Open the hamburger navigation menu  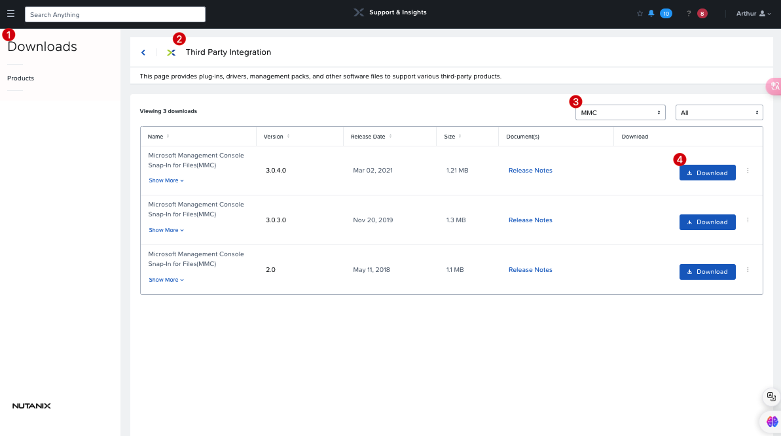point(10,14)
